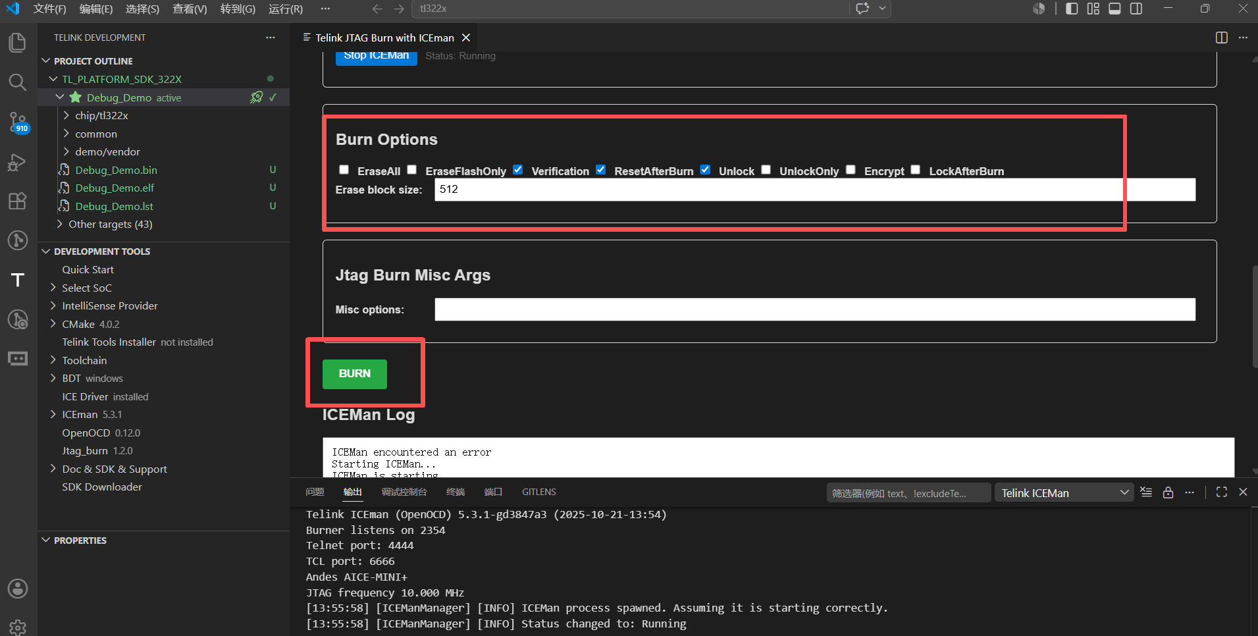
Task: Enable the LockAfterBurn checkbox
Action: (x=916, y=170)
